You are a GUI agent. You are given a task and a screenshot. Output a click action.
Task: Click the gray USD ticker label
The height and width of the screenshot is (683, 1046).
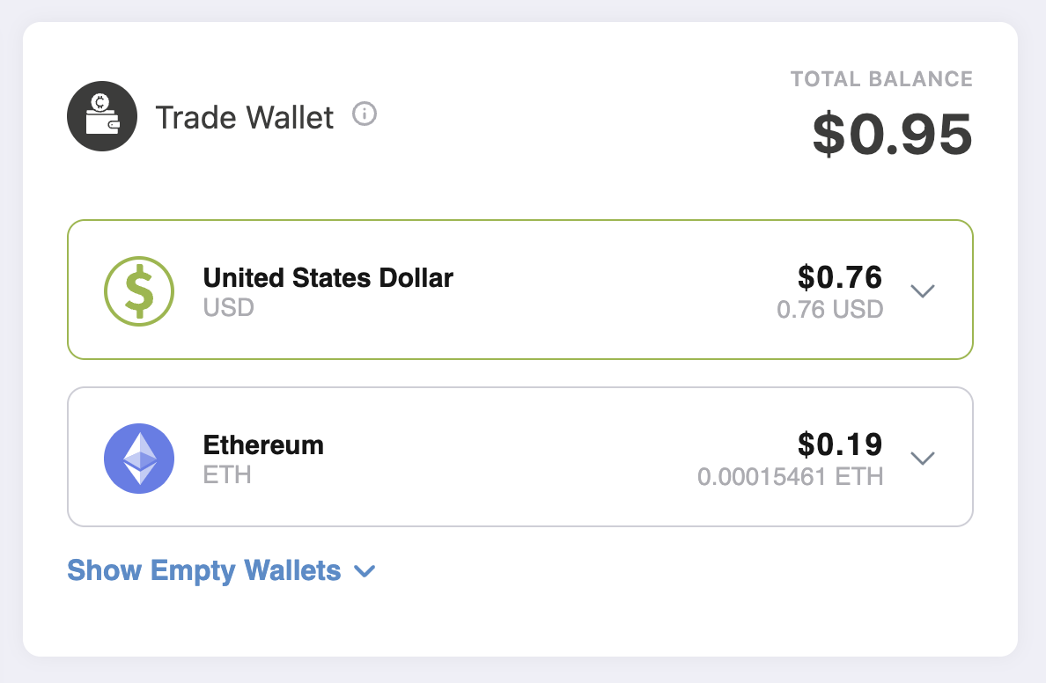point(229,307)
